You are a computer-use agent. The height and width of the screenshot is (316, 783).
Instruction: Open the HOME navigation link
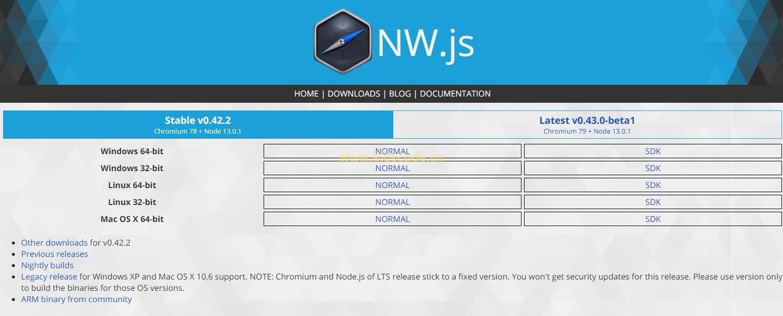[x=306, y=94]
